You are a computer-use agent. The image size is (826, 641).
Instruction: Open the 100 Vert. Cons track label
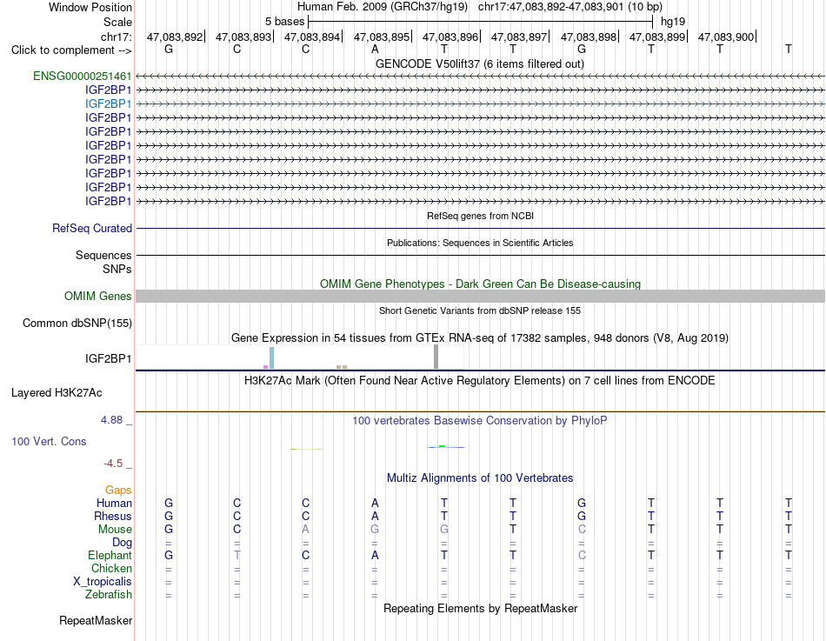[x=49, y=441]
